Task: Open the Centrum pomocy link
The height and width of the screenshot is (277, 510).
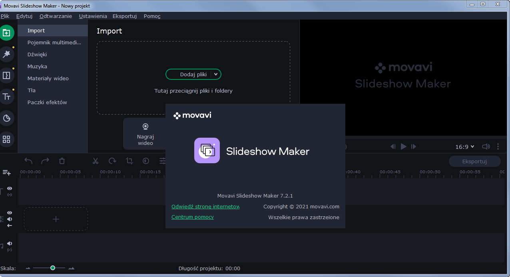Action: (193, 217)
